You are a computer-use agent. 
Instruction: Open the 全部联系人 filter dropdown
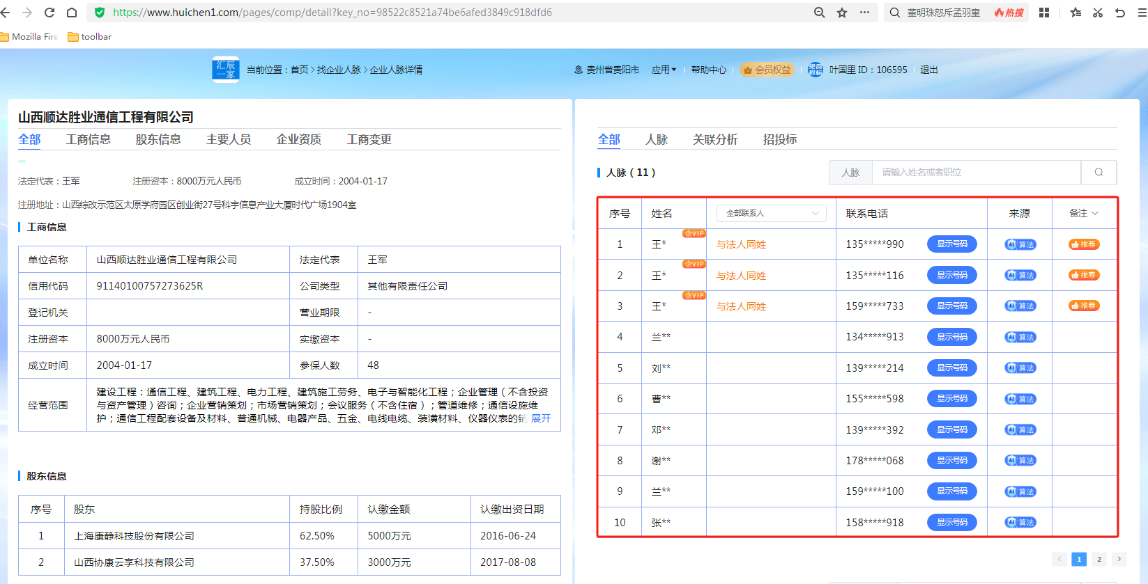[x=772, y=213]
